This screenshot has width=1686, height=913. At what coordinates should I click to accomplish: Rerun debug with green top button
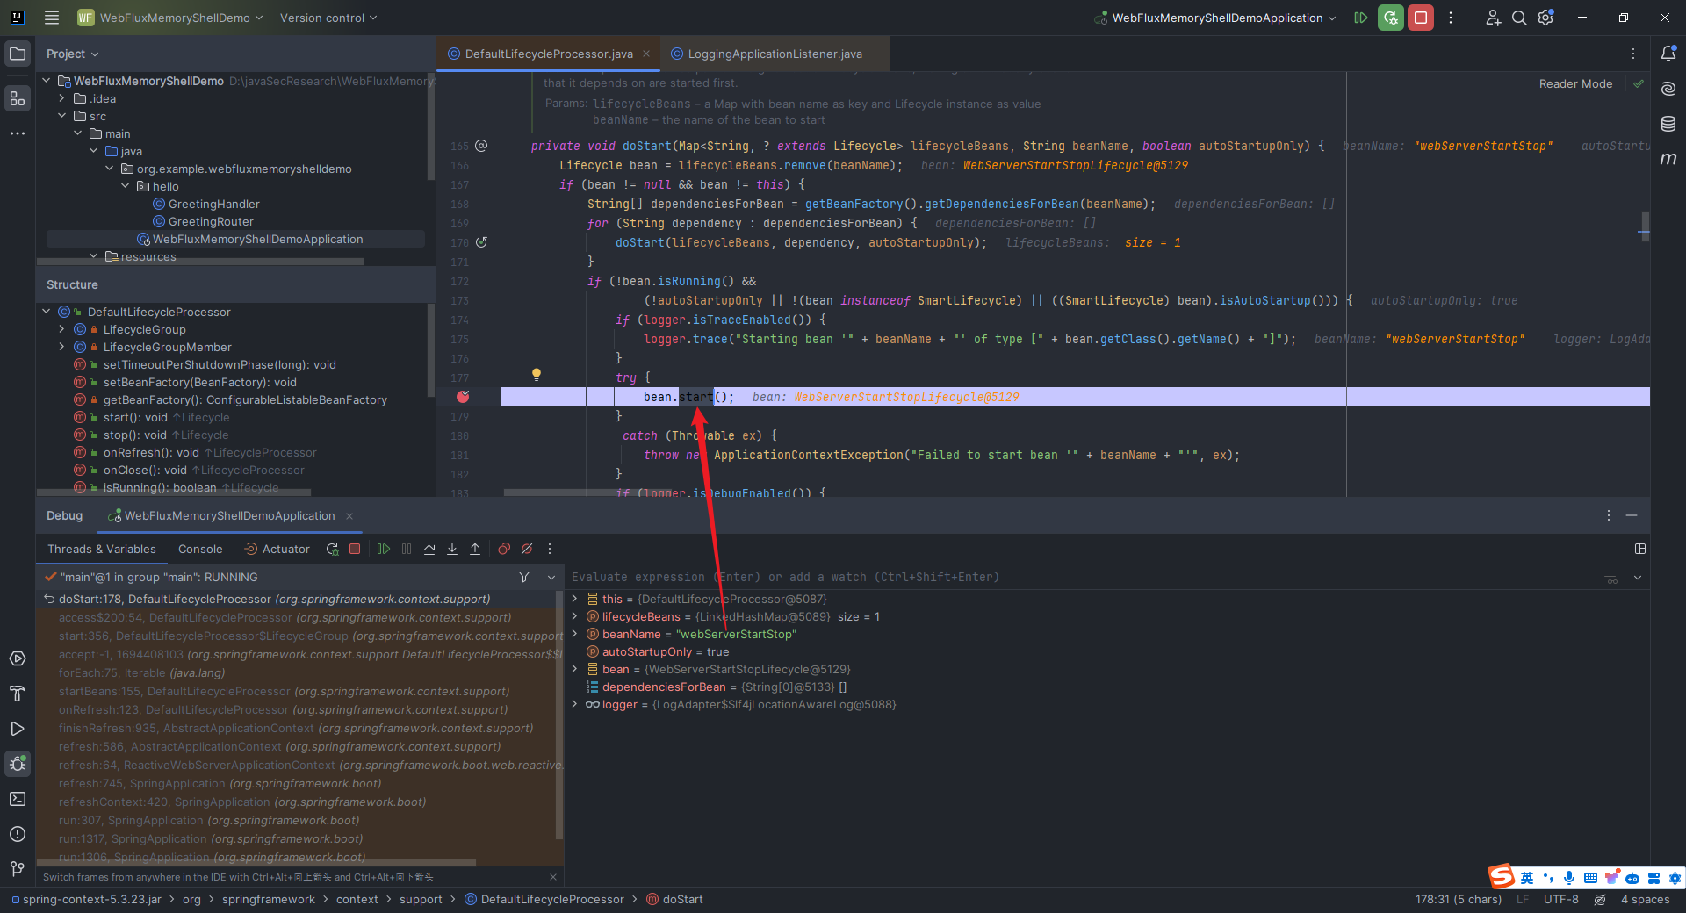pyautogui.click(x=1390, y=18)
